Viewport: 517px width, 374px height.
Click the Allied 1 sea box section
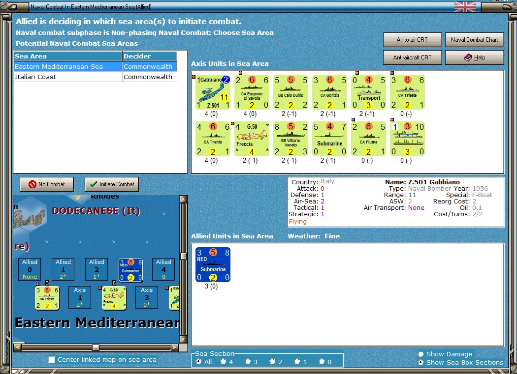(x=63, y=269)
